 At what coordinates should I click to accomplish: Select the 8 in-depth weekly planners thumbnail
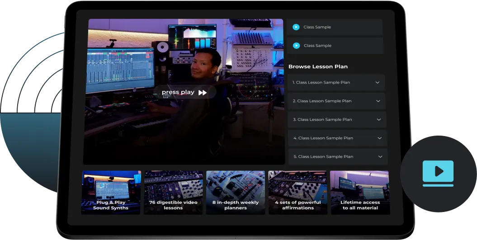(x=236, y=192)
